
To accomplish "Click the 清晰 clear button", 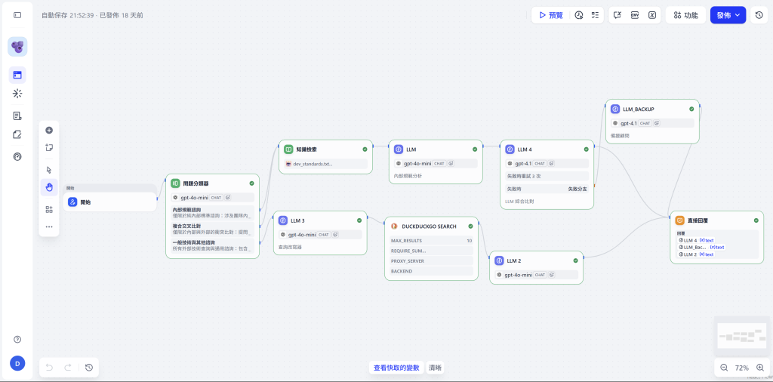I will coord(436,367).
